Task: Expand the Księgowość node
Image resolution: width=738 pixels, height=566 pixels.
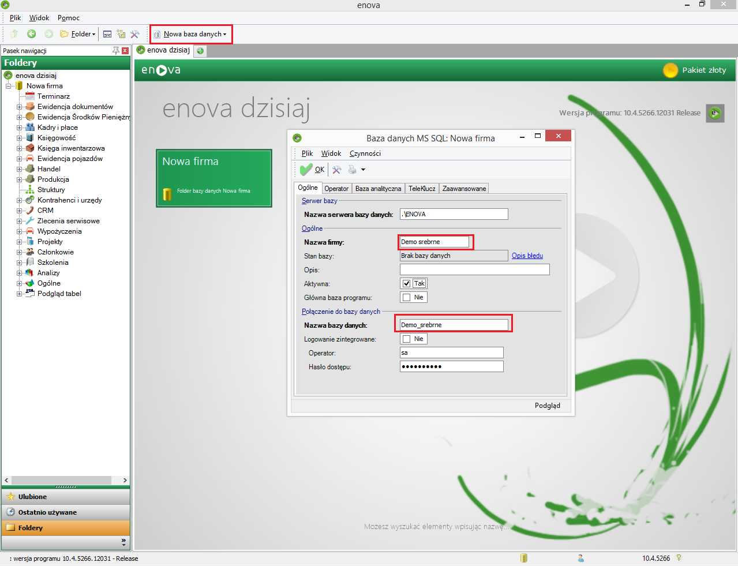Action: (19, 138)
